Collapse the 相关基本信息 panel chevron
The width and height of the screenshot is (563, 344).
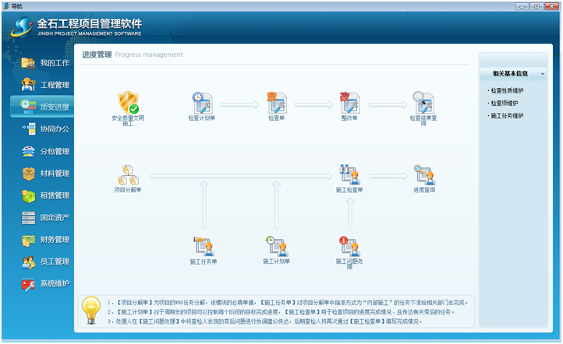point(543,74)
